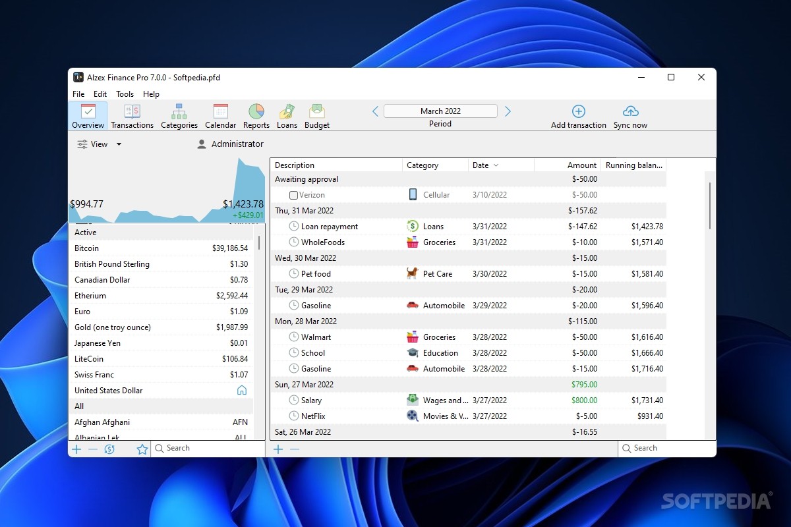The height and width of the screenshot is (527, 791).
Task: Open the Overview section
Action: pos(88,116)
